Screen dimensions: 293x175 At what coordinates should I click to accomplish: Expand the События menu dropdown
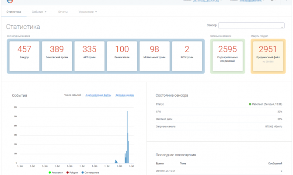tap(39, 11)
